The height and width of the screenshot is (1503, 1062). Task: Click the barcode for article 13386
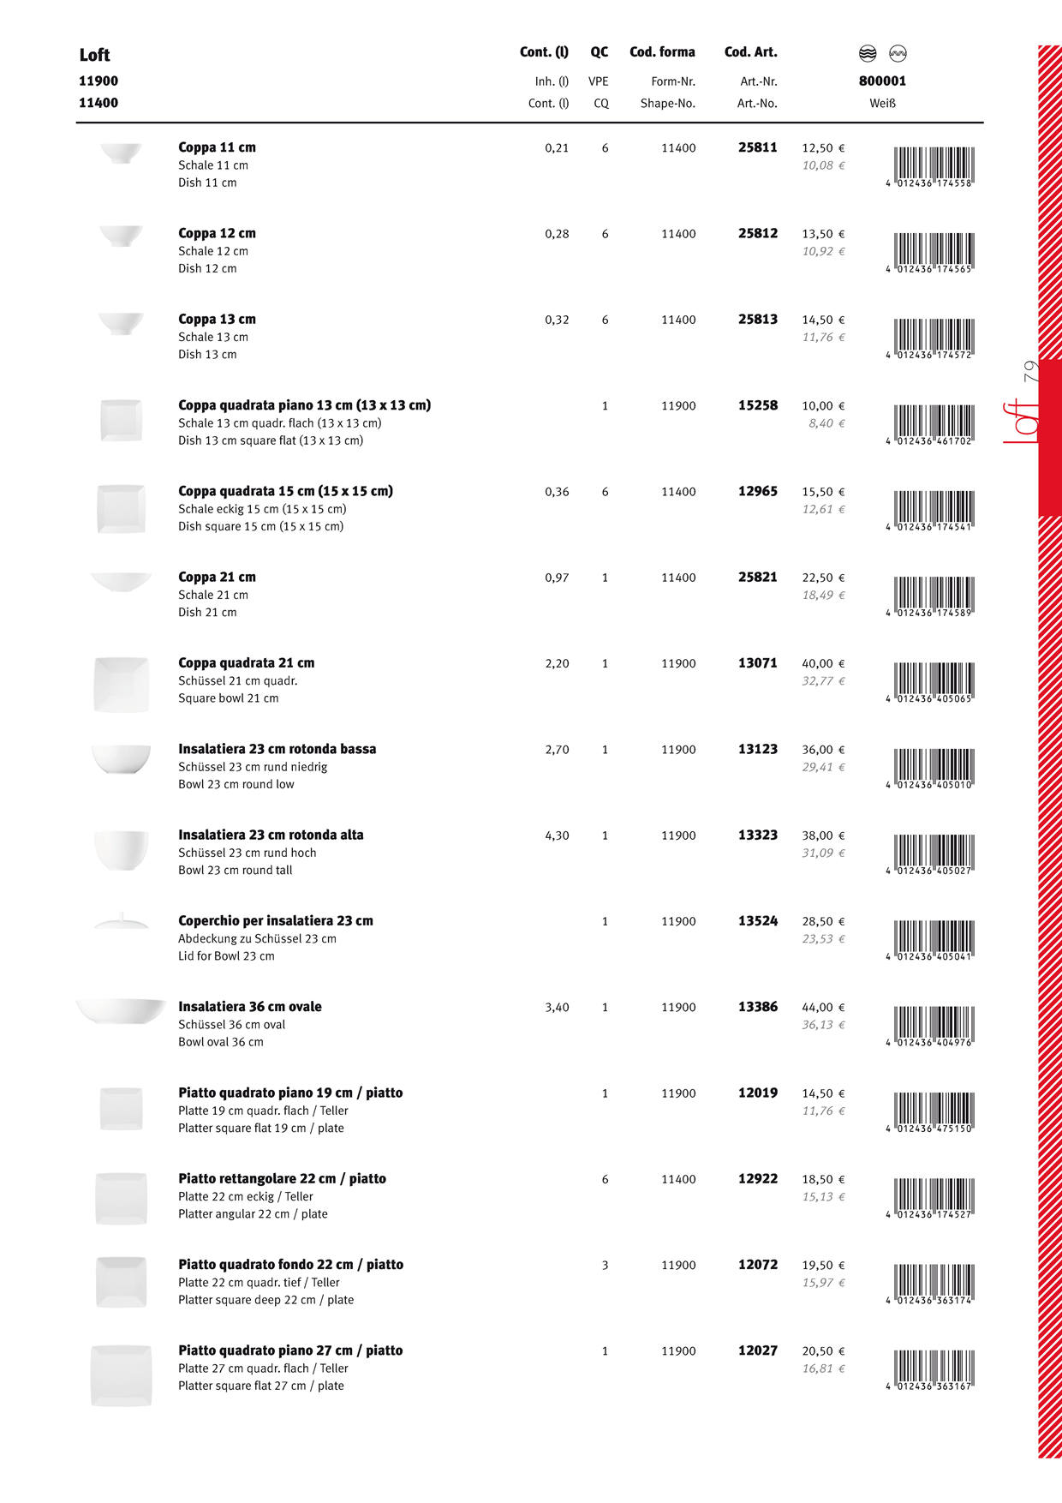[x=933, y=1026]
